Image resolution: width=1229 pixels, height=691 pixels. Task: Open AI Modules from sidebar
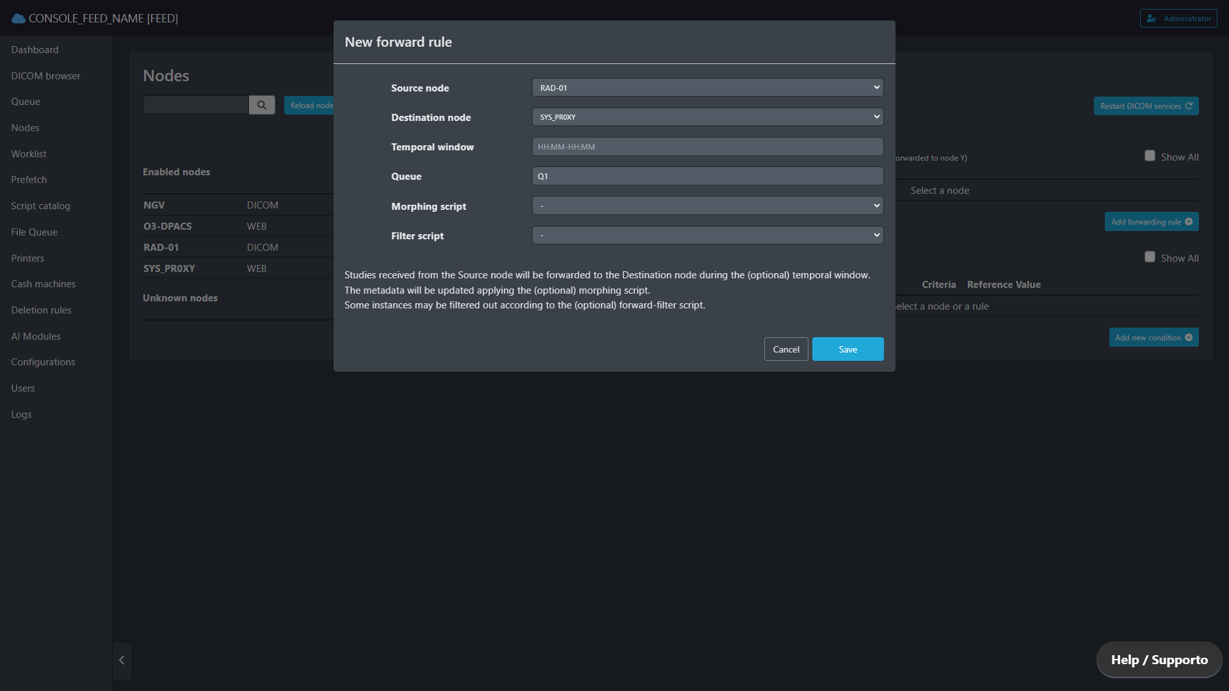point(36,337)
